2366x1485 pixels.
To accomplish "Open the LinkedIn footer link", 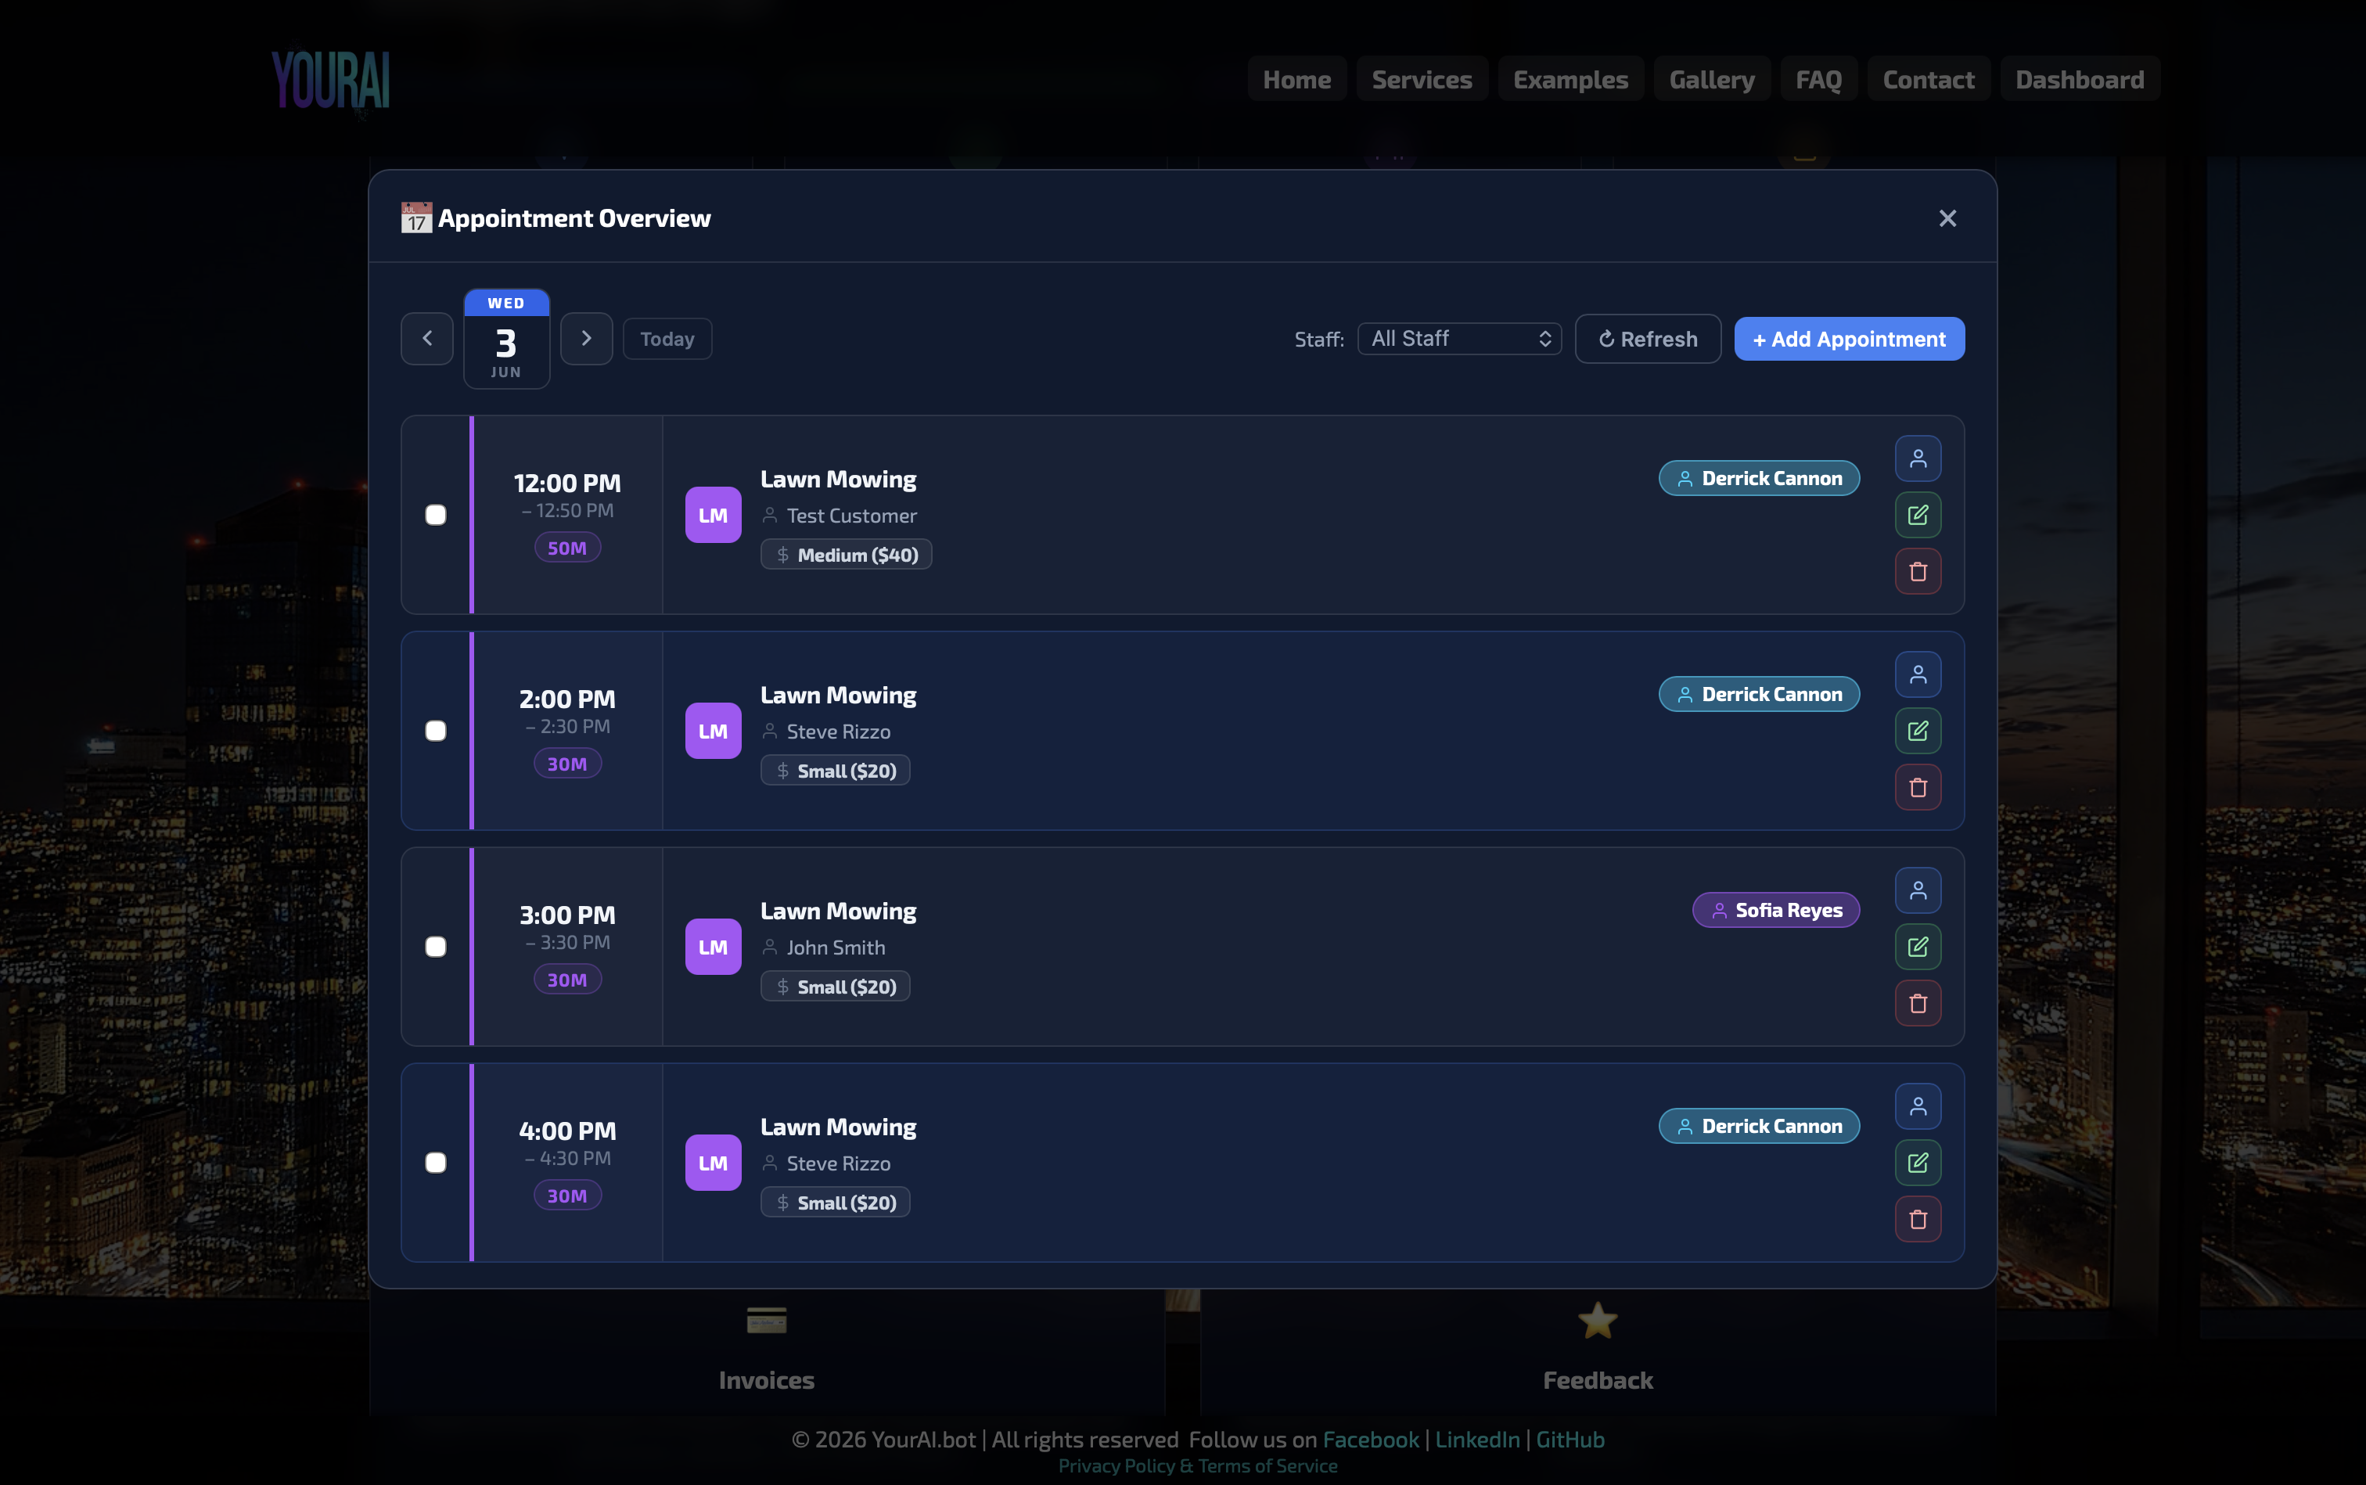I will [x=1476, y=1440].
